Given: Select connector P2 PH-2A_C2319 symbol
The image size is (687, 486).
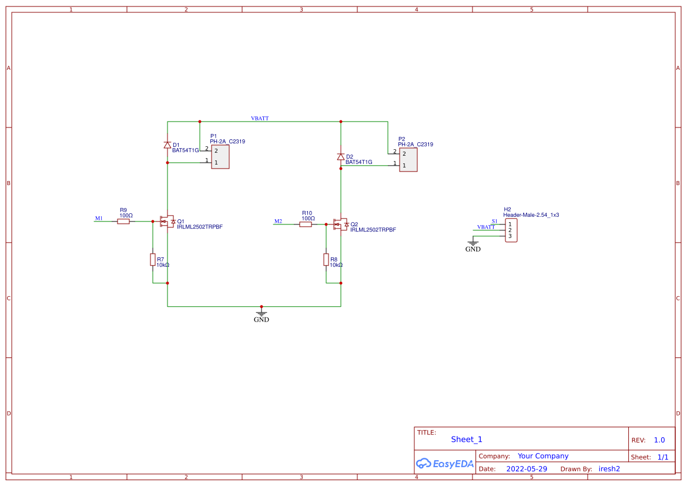Looking at the screenshot, I should pos(408,159).
